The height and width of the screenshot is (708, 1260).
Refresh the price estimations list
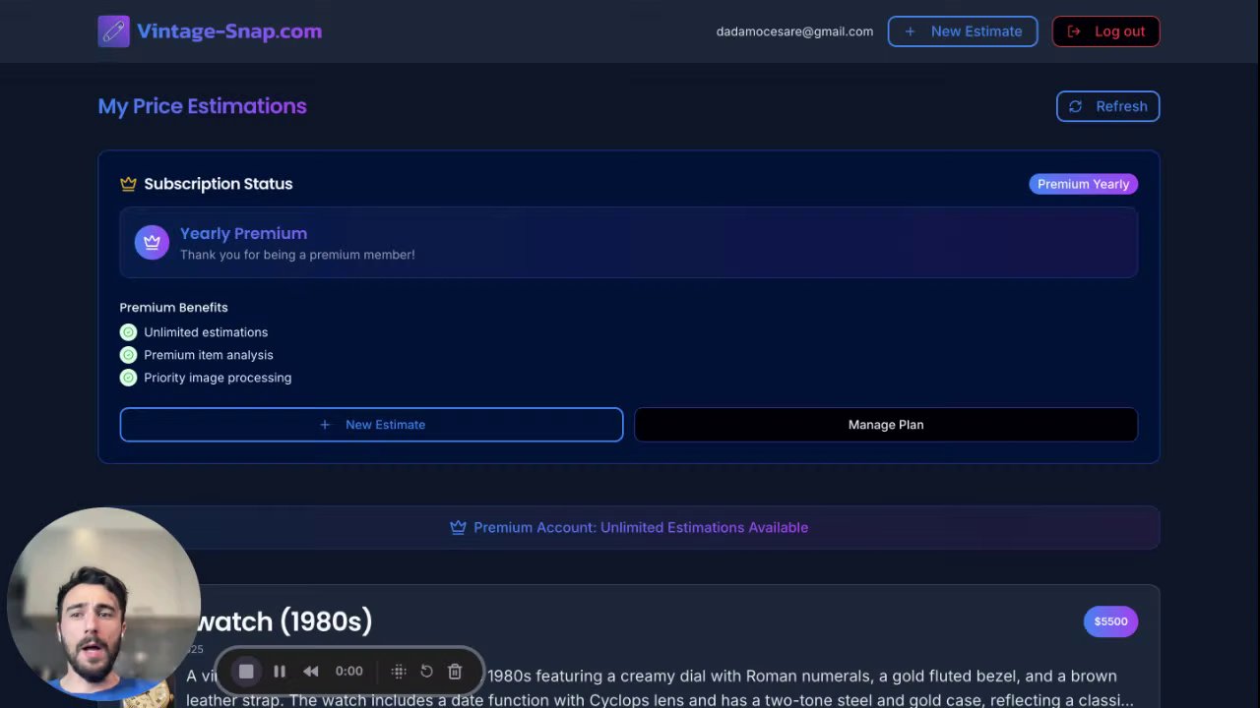point(1108,106)
